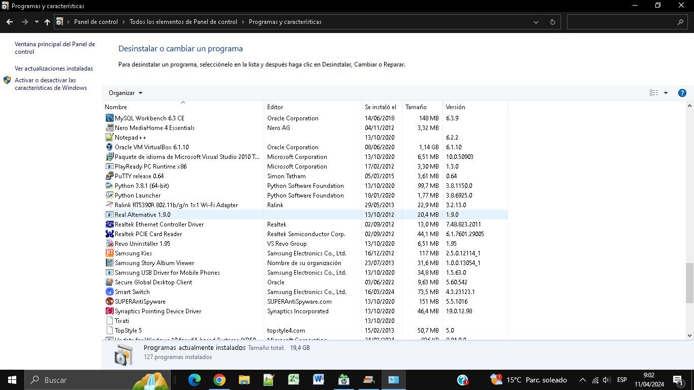The height and width of the screenshot is (390, 694).
Task: Open Word from the taskbar
Action: 319,380
